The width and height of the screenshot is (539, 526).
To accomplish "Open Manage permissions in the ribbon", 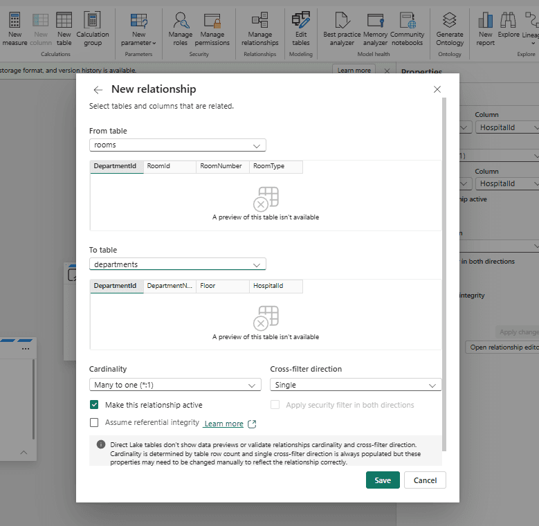I will [x=212, y=29].
